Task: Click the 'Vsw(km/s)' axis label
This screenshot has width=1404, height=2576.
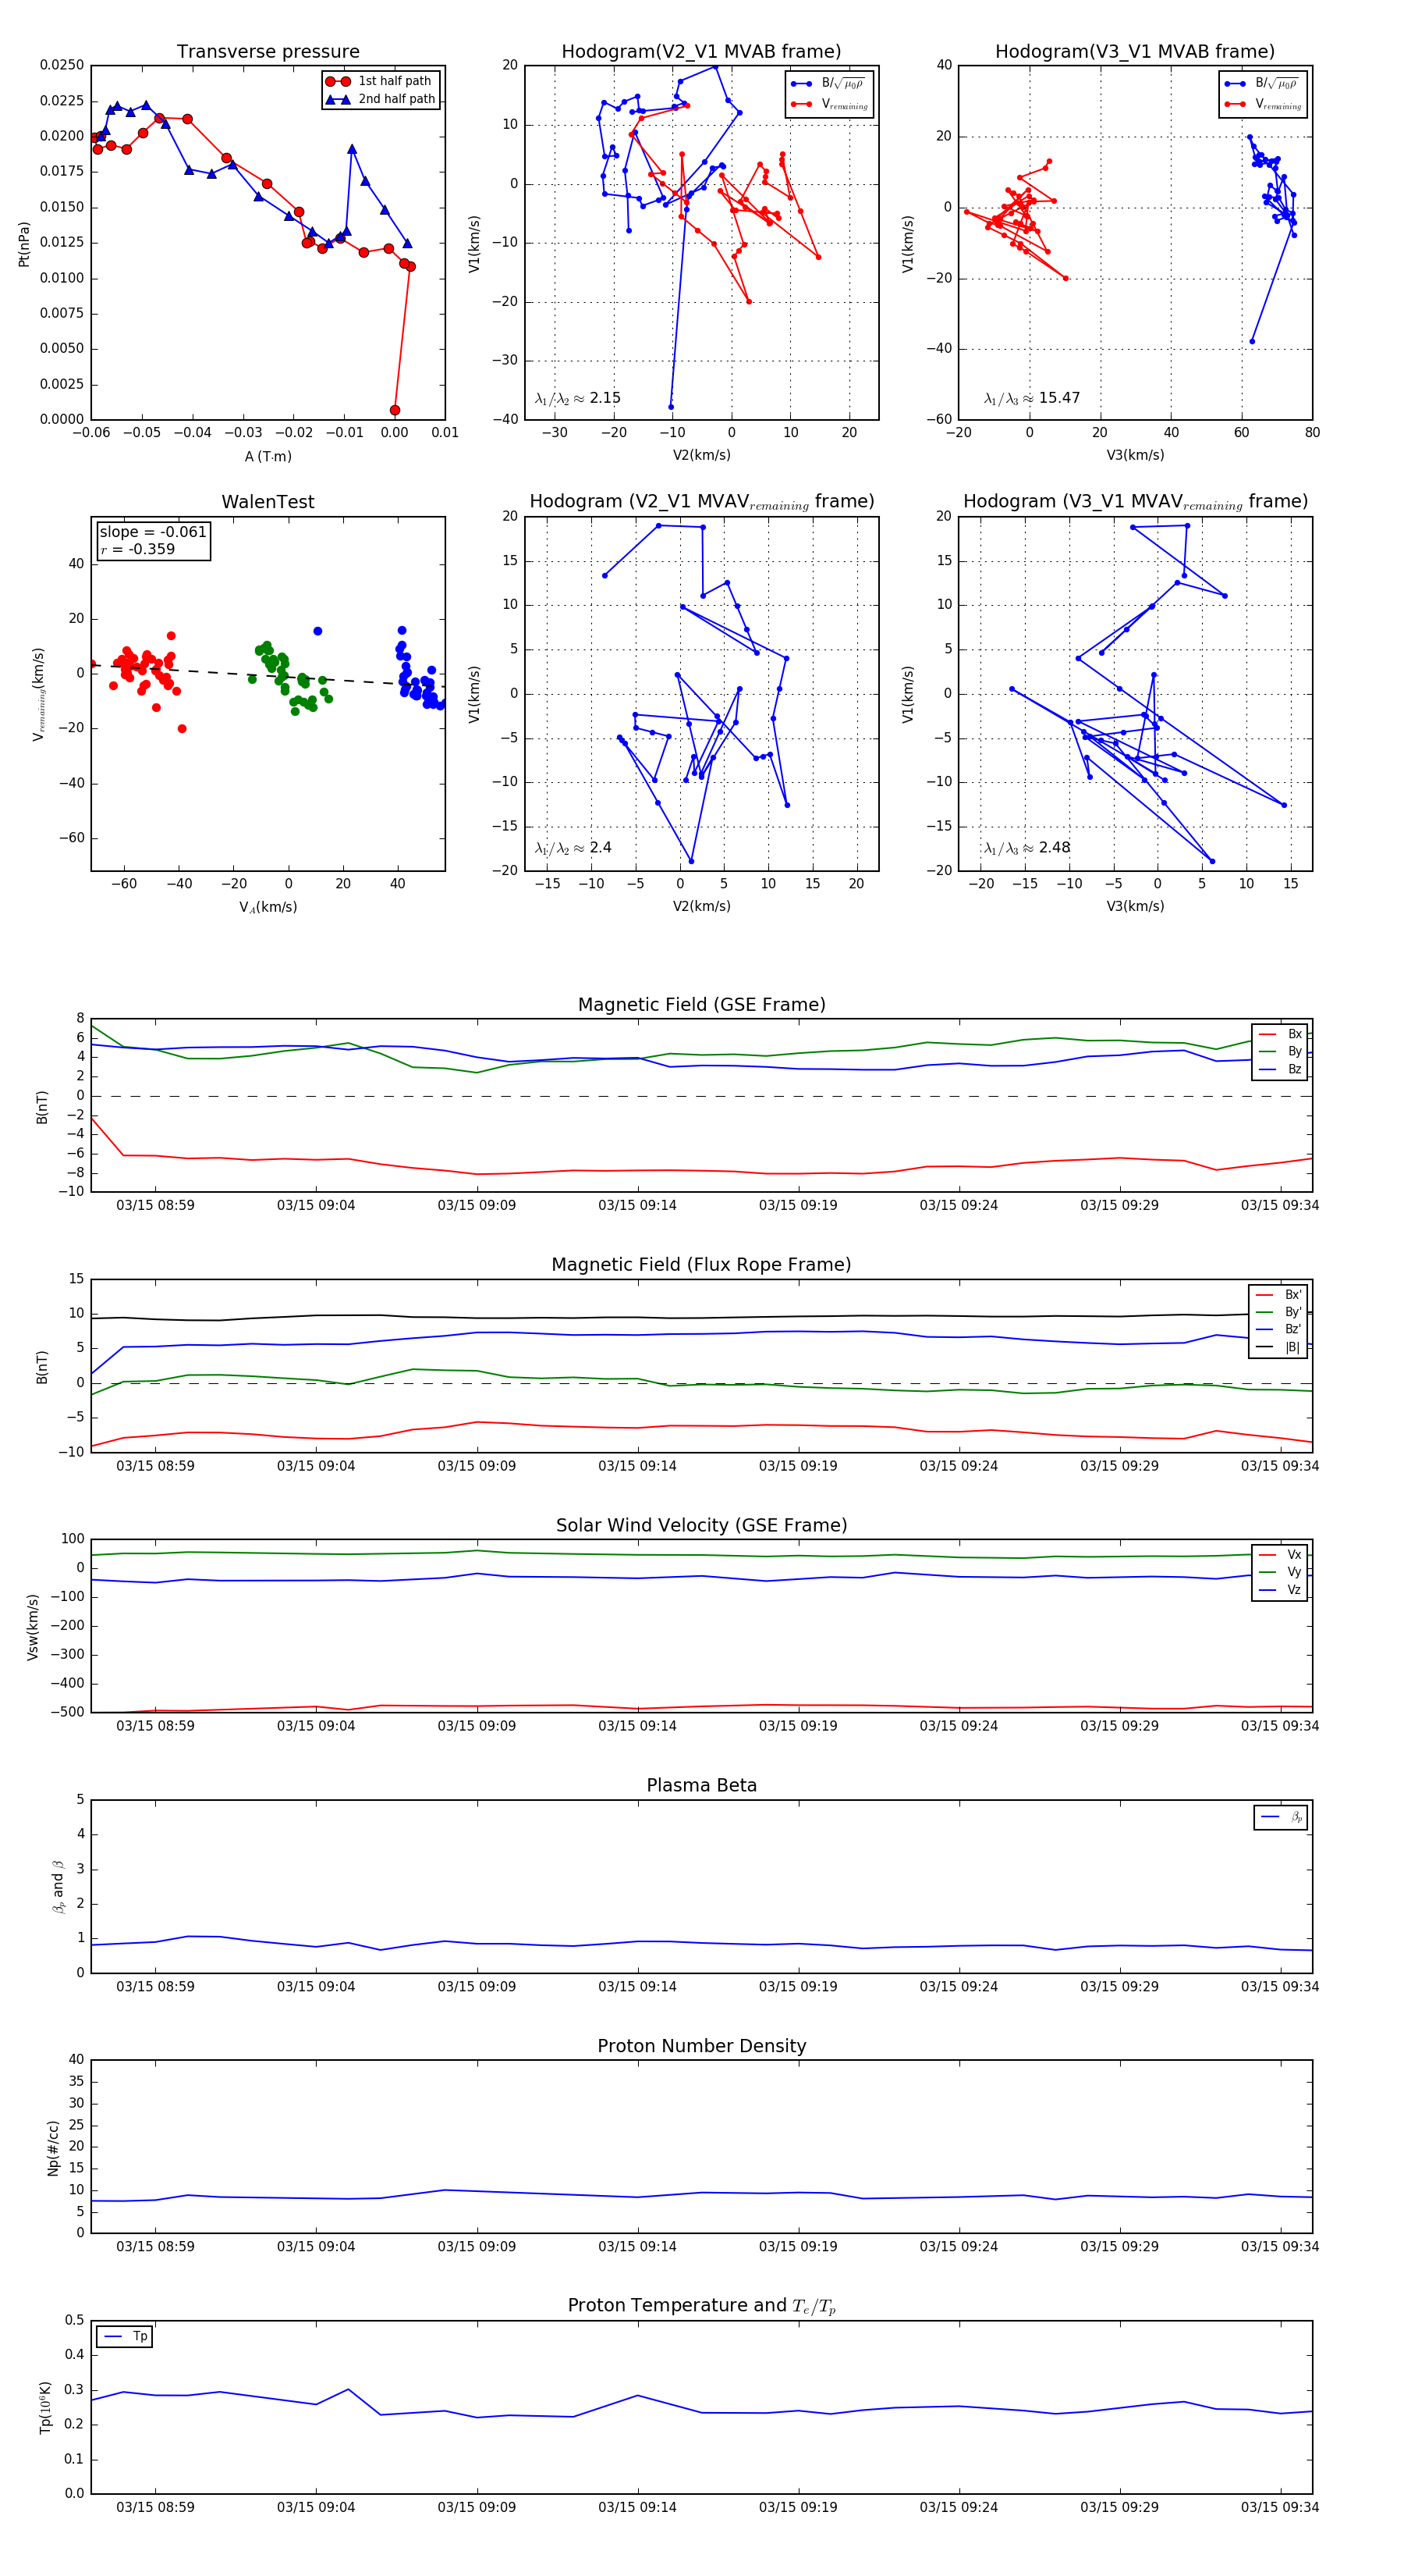Action: (x=33, y=1627)
